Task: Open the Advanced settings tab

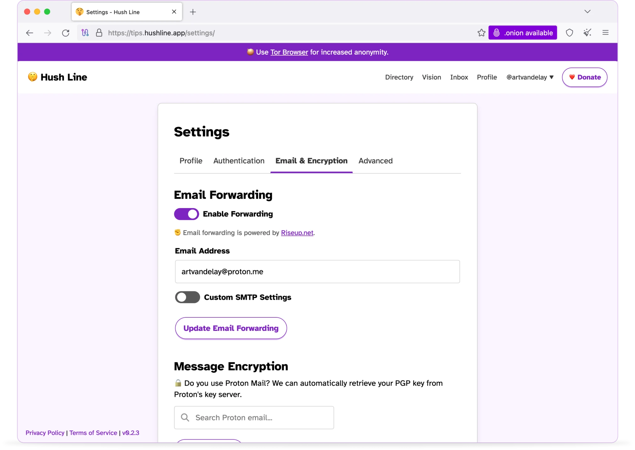Action: coord(375,161)
